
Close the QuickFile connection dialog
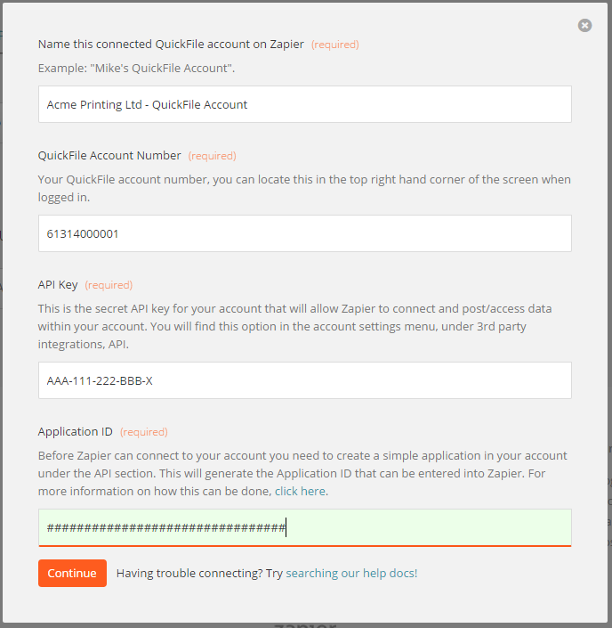tap(584, 26)
